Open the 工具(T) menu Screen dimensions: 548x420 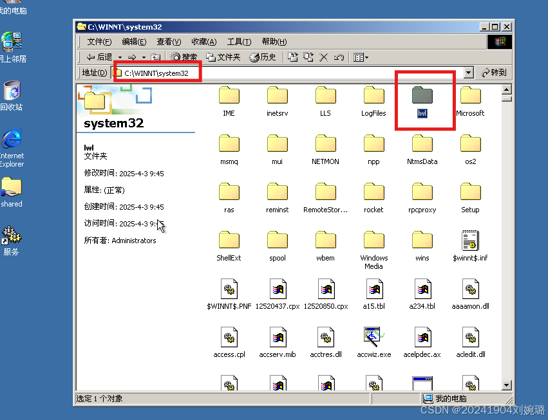(x=239, y=42)
